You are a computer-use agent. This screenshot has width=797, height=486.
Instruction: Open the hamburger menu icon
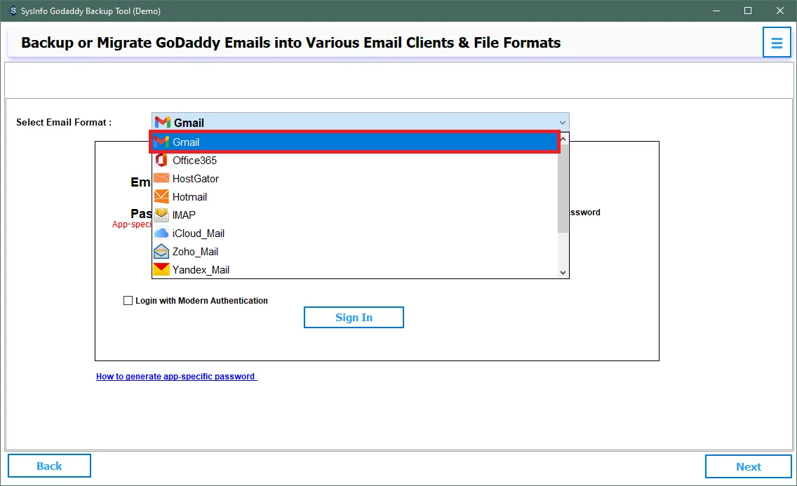pyautogui.click(x=776, y=43)
